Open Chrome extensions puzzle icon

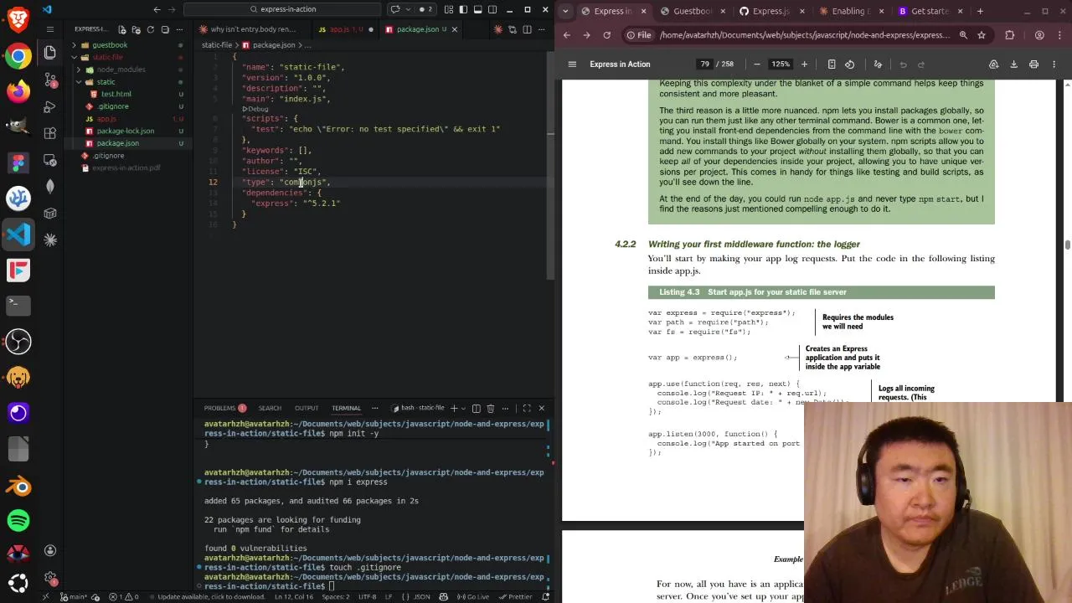coord(1009,35)
